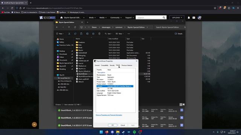
Task: Go back in the browser
Action: 3,8
